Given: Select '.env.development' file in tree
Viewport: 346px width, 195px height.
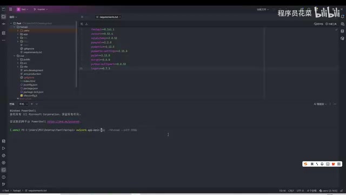Looking at the screenshot, I should (x=34, y=70).
